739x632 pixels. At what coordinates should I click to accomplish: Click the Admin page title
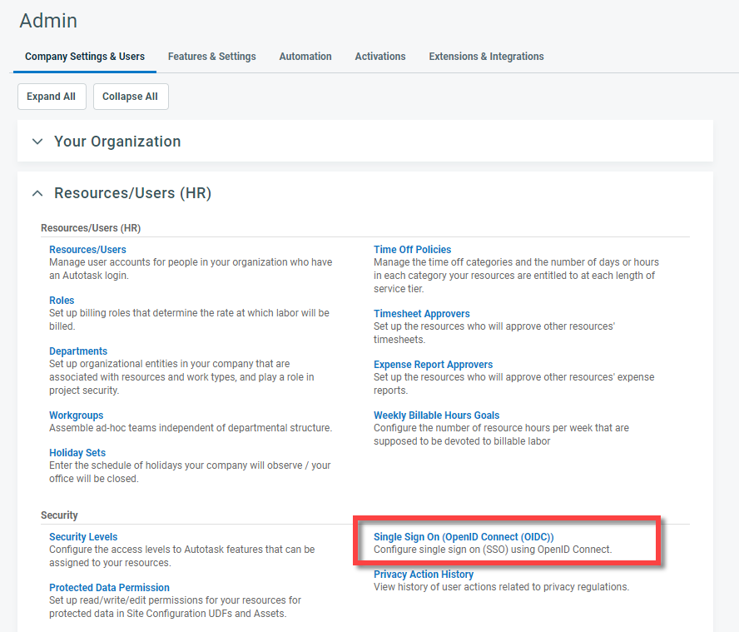click(x=48, y=21)
